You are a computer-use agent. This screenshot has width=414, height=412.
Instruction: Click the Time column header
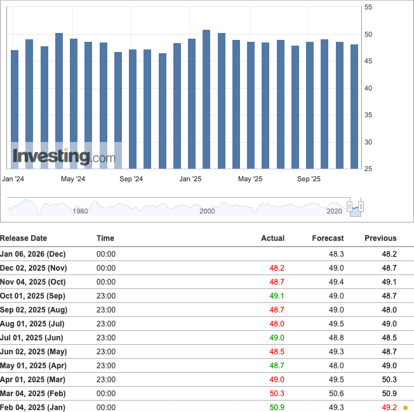[105, 238]
